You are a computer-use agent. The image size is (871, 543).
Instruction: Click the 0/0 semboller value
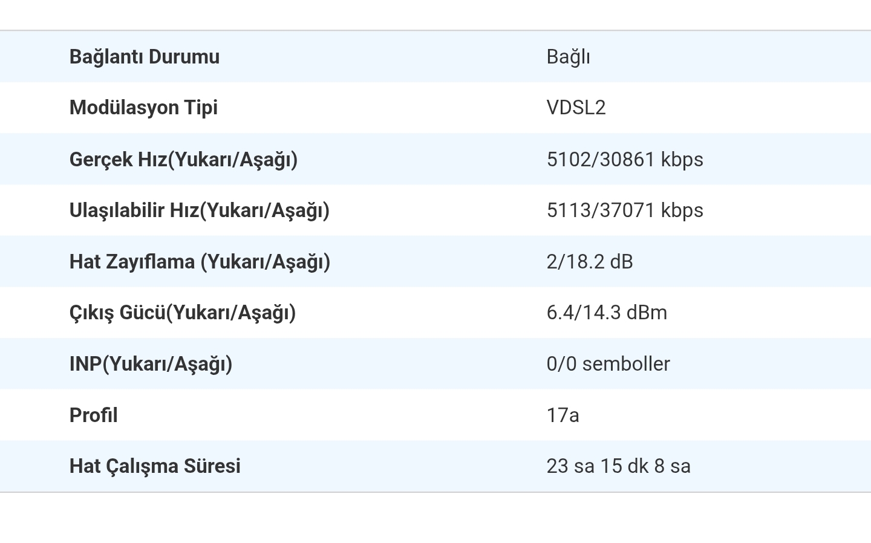coord(608,364)
